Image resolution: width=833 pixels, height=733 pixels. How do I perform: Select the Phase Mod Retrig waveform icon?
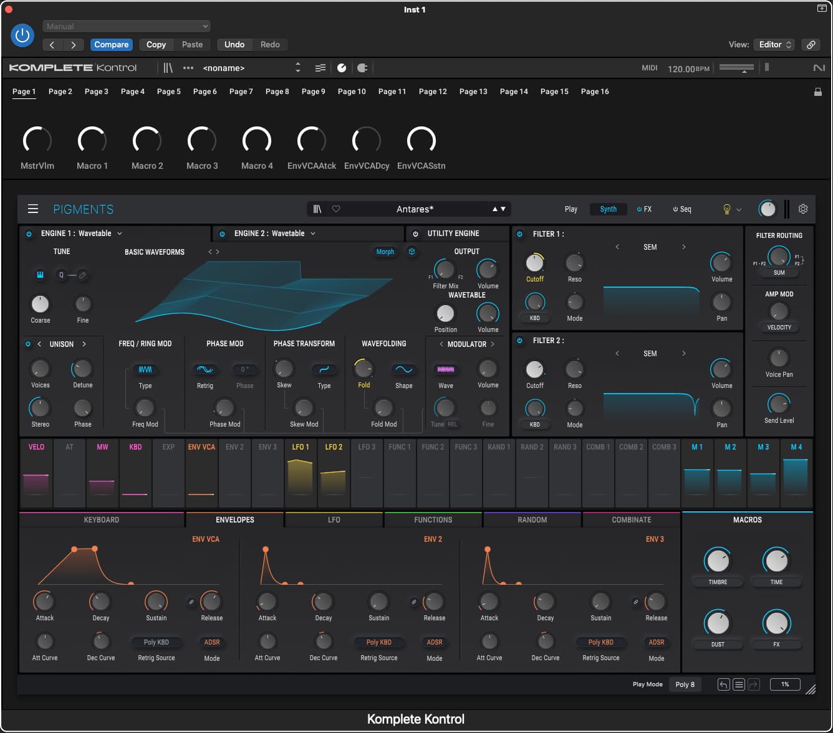point(205,369)
